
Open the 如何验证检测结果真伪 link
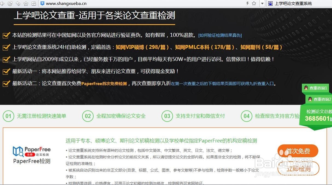pos(220,35)
